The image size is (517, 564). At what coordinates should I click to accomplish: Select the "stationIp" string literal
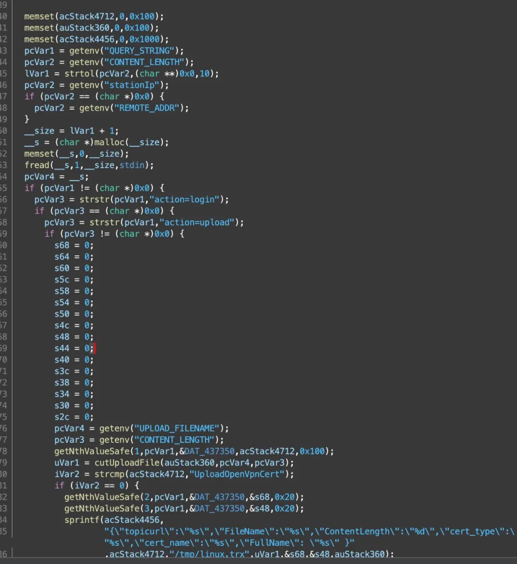tap(134, 85)
